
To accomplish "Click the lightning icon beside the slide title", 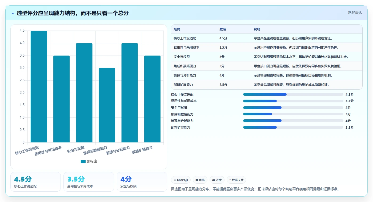I will click(13, 13).
